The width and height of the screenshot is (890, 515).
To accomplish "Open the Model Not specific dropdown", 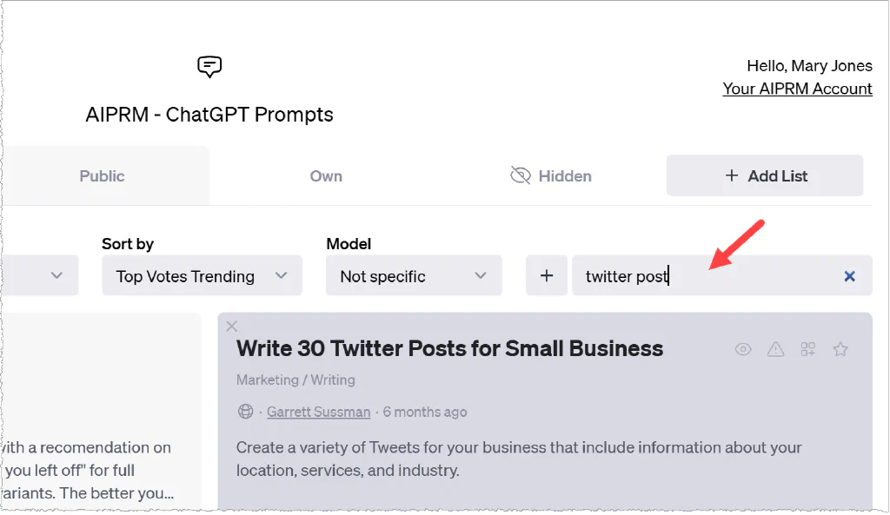I will pos(414,276).
